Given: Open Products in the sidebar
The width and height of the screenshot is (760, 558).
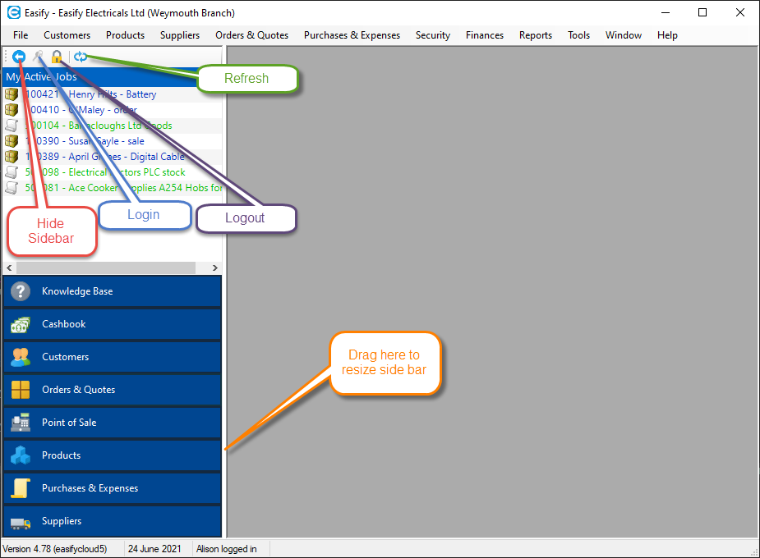Looking at the screenshot, I should click(113, 455).
